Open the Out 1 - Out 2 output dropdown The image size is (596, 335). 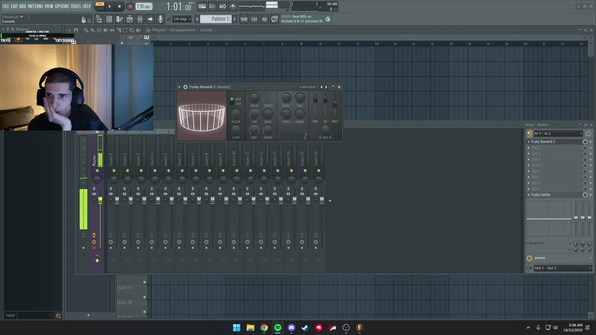coord(562,268)
